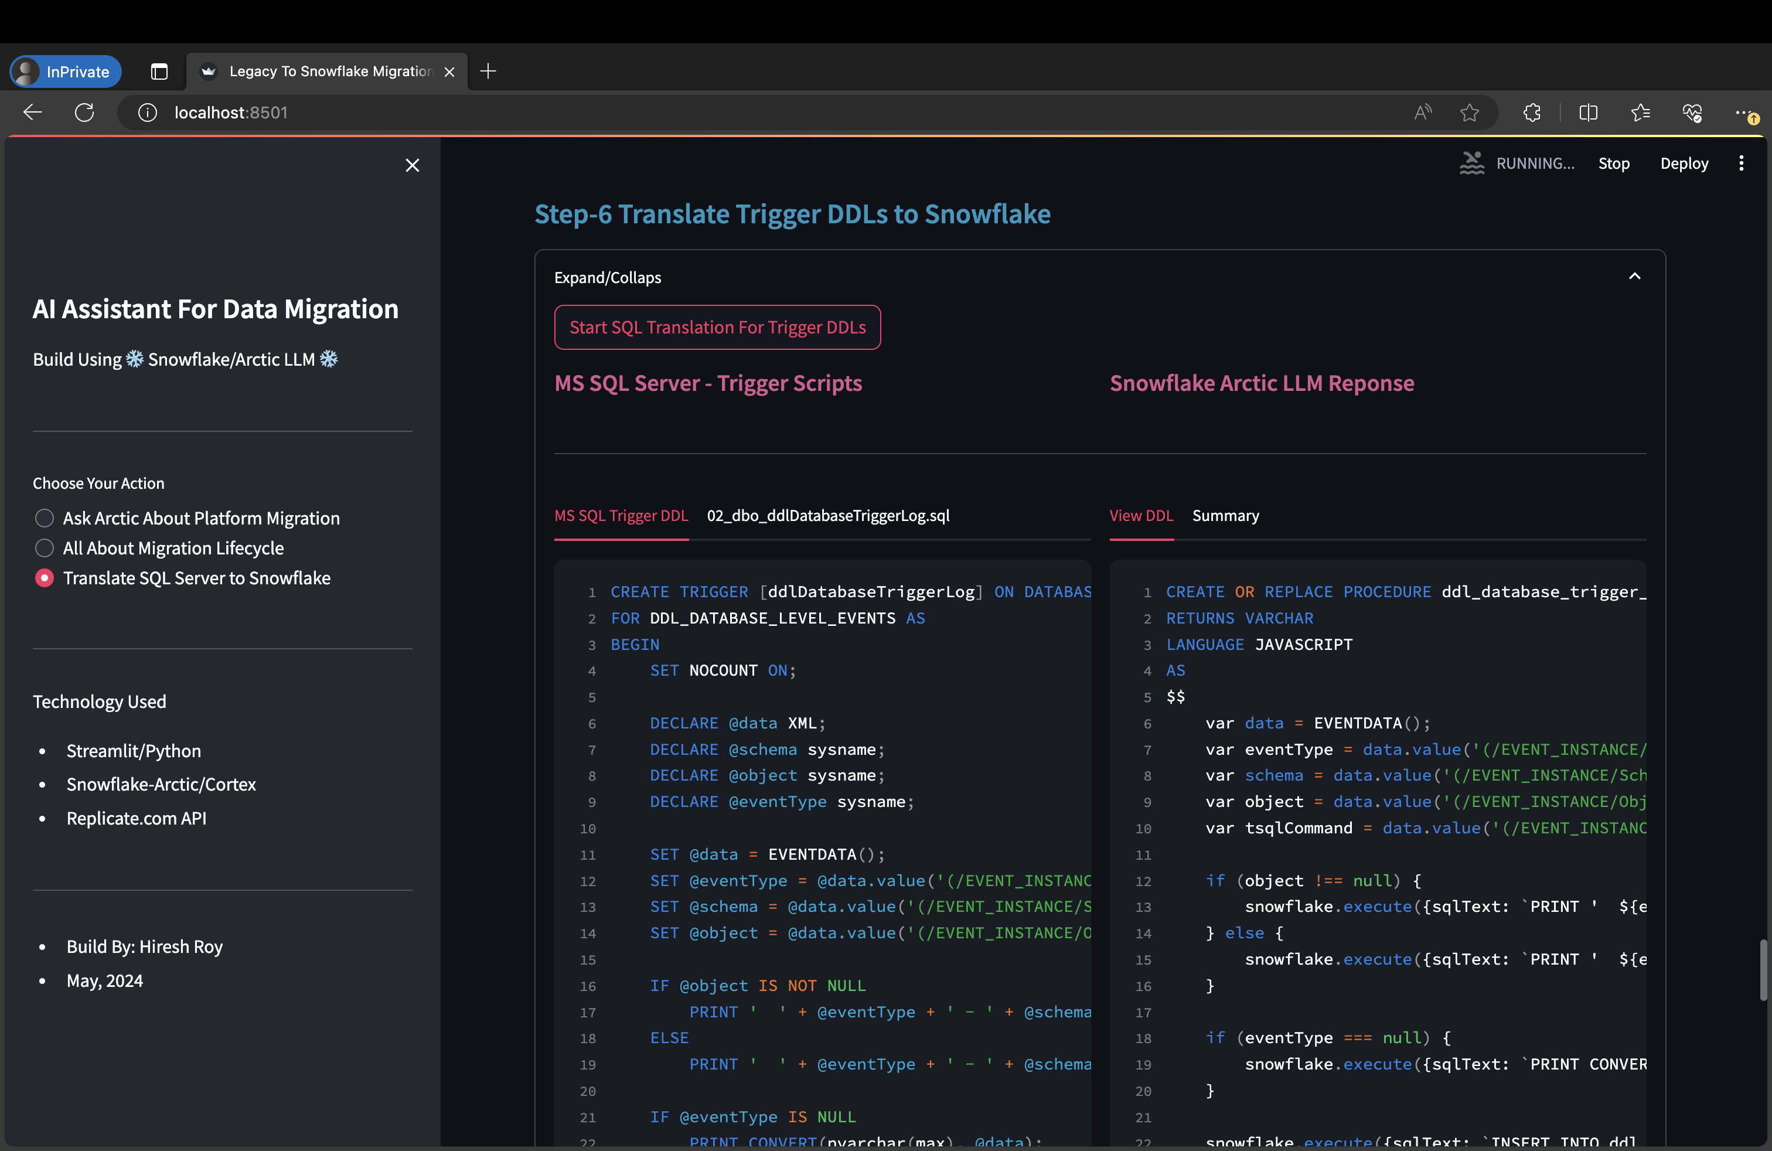The height and width of the screenshot is (1151, 1772).
Task: Open the tab actions menu icon
Action: pyautogui.click(x=159, y=71)
